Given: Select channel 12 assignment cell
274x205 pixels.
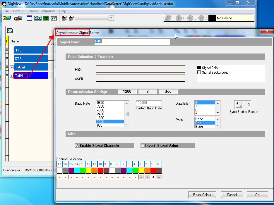Looking at the screenshot, I should coord(89,177).
